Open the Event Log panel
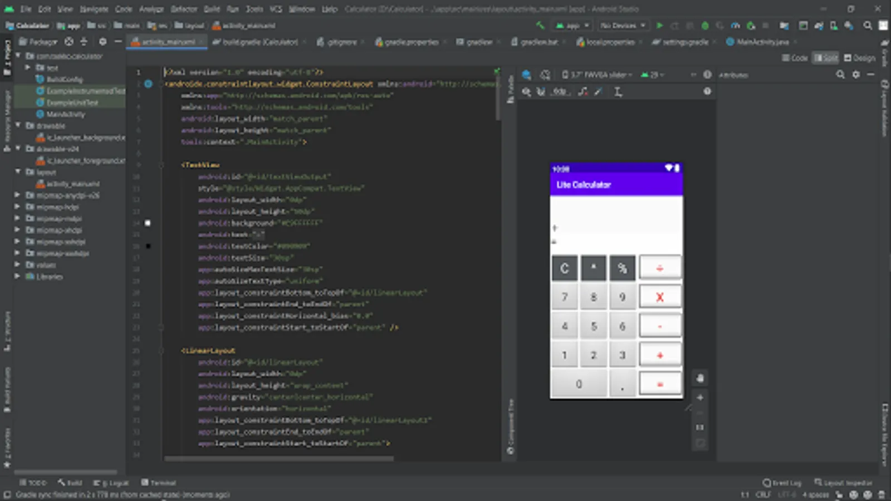 [782, 483]
